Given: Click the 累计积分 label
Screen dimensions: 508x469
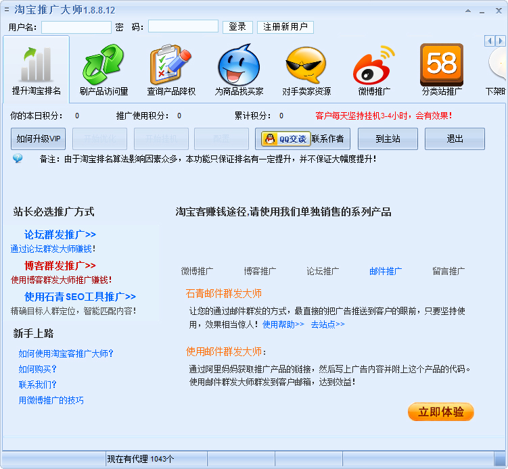Looking at the screenshot, I should 253,116.
